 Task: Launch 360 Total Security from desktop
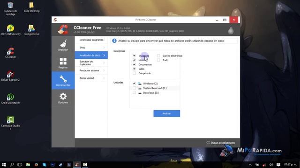[x=10, y=30]
